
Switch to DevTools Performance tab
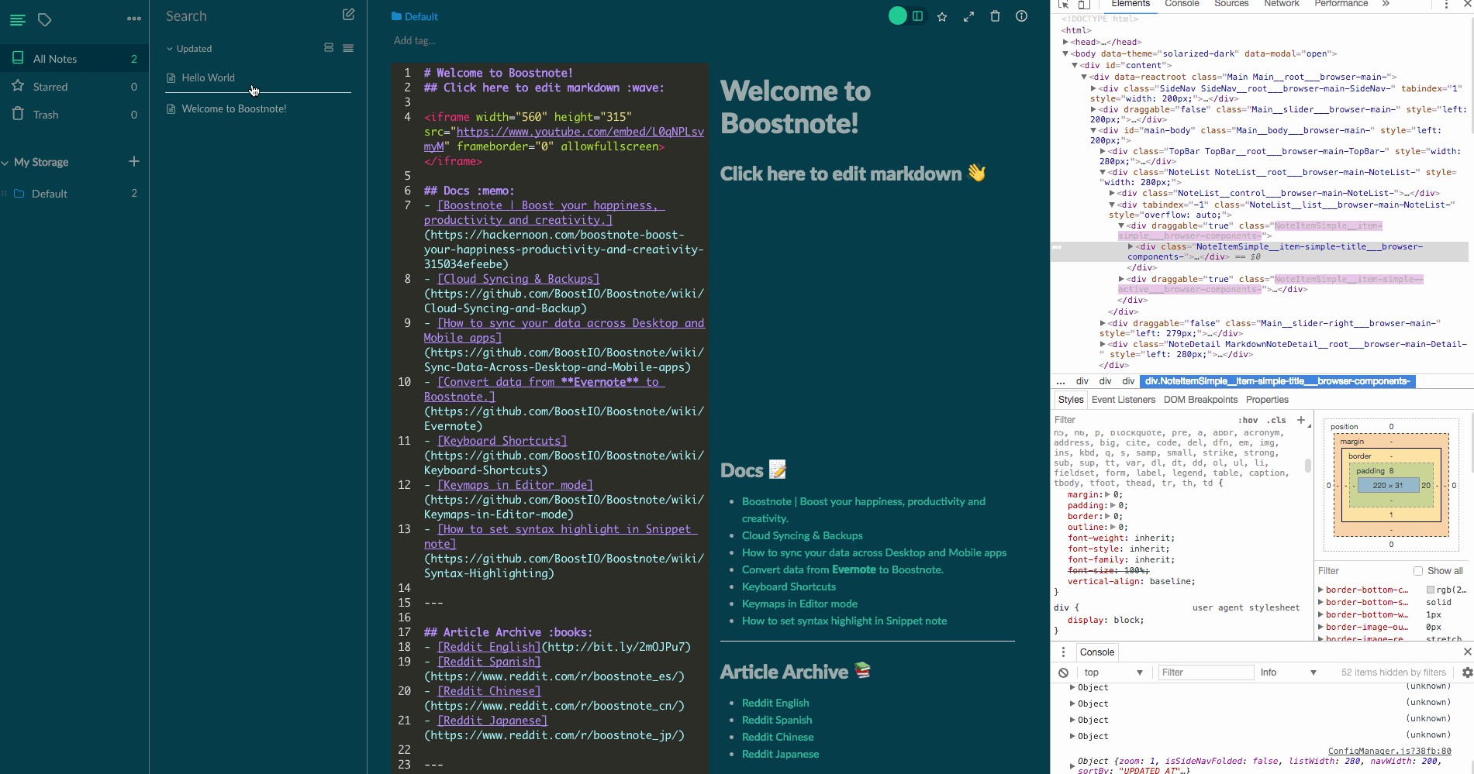1341,4
